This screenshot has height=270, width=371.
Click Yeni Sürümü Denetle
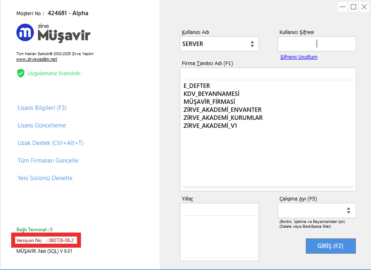click(x=45, y=178)
